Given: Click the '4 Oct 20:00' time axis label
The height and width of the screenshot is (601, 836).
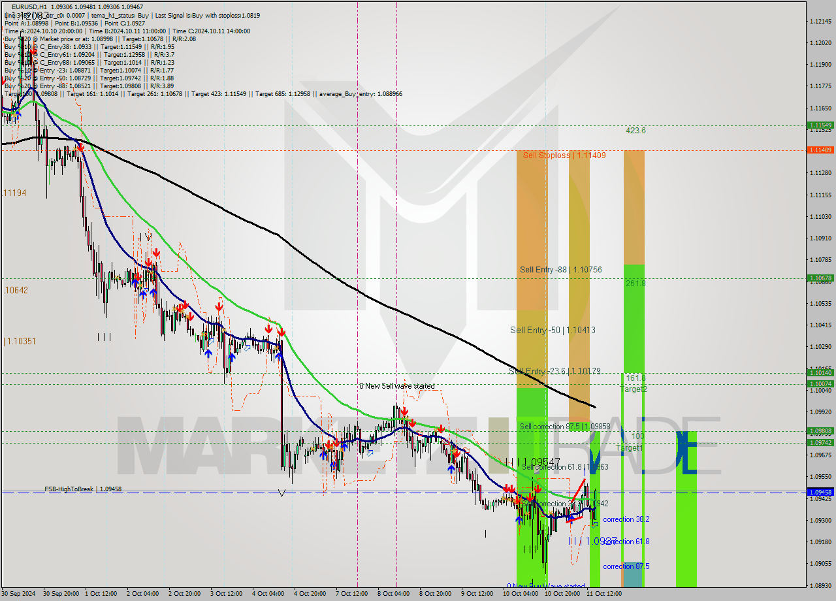Looking at the screenshot, I should (310, 594).
